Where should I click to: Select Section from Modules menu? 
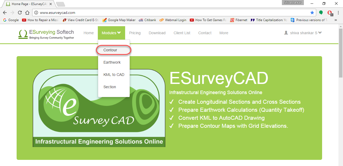[x=114, y=87]
